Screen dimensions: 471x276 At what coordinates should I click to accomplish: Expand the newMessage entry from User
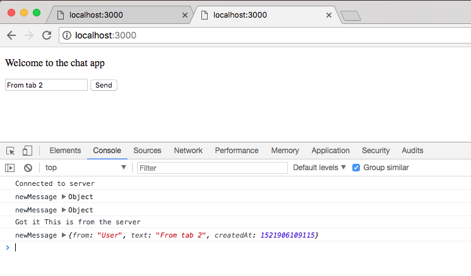63,235
